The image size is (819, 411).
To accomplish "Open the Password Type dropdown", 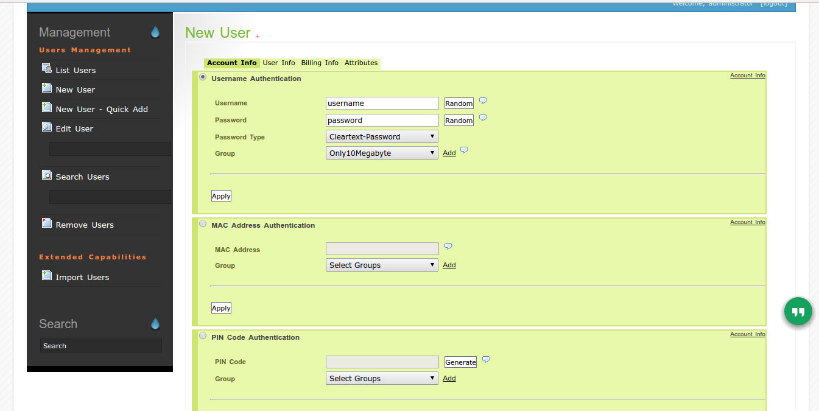I will click(x=382, y=137).
